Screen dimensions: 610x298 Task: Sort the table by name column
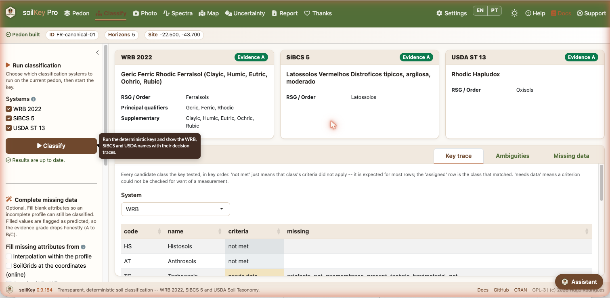pos(195,231)
